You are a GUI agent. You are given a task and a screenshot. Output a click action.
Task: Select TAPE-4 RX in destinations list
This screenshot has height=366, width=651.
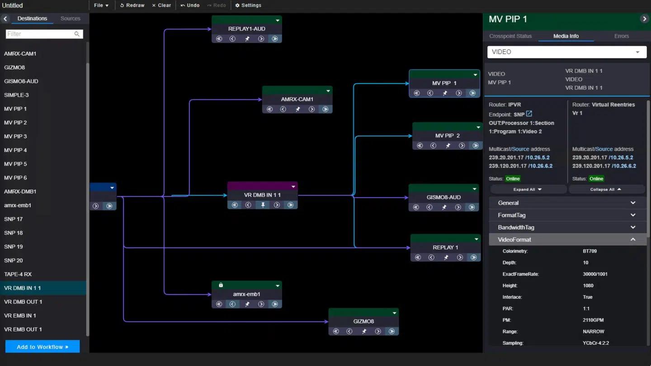[43, 274]
